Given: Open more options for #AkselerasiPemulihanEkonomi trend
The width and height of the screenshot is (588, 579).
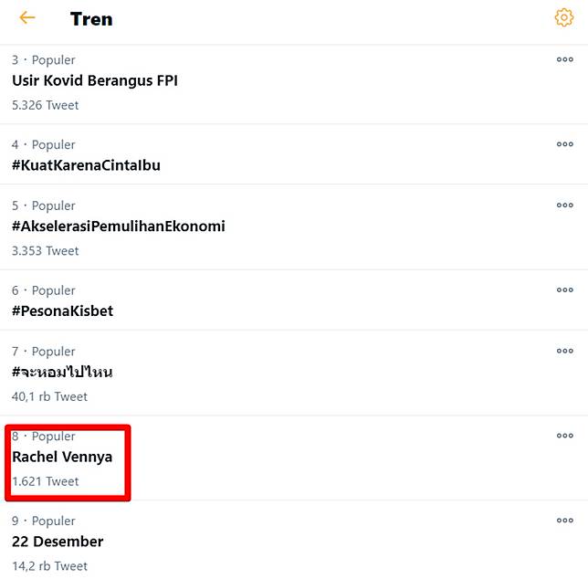Looking at the screenshot, I should point(564,205).
